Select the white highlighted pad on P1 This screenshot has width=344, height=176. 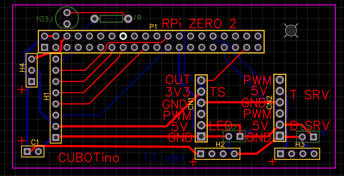123,36
